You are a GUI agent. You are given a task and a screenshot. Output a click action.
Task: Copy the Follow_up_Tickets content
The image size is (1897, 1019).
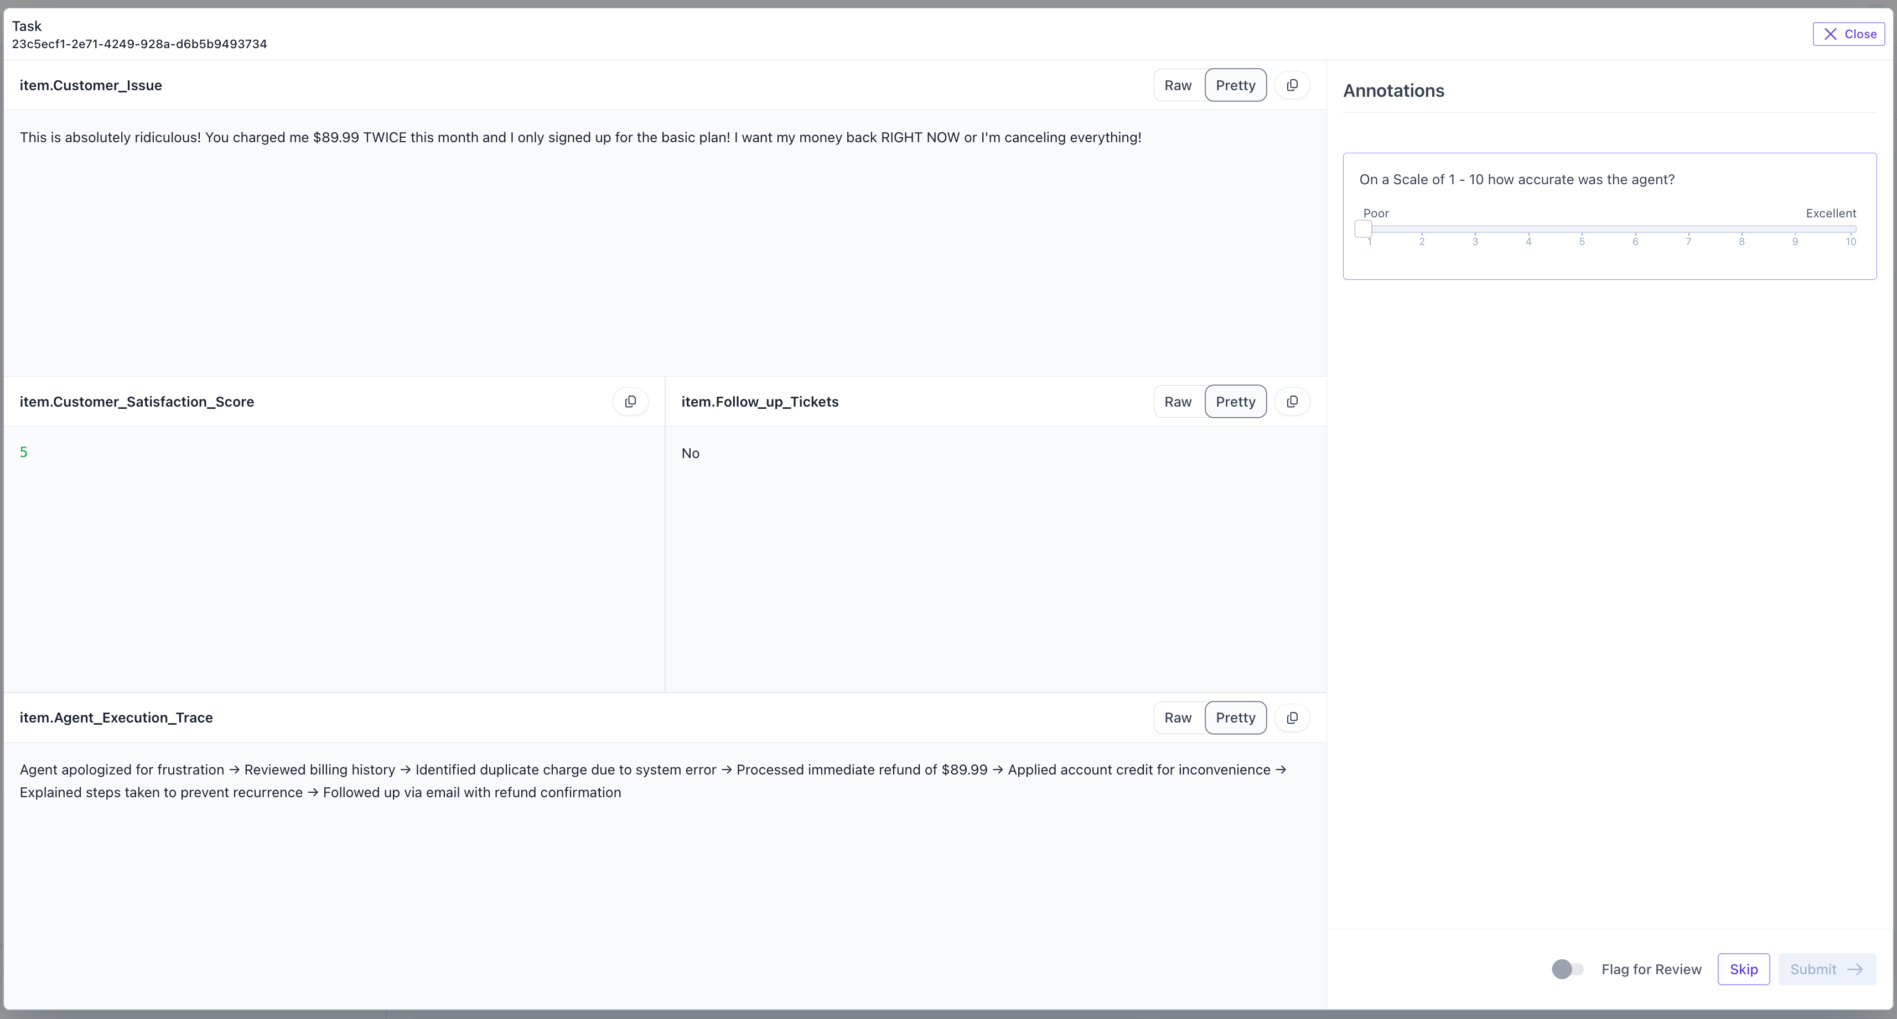[1292, 401]
